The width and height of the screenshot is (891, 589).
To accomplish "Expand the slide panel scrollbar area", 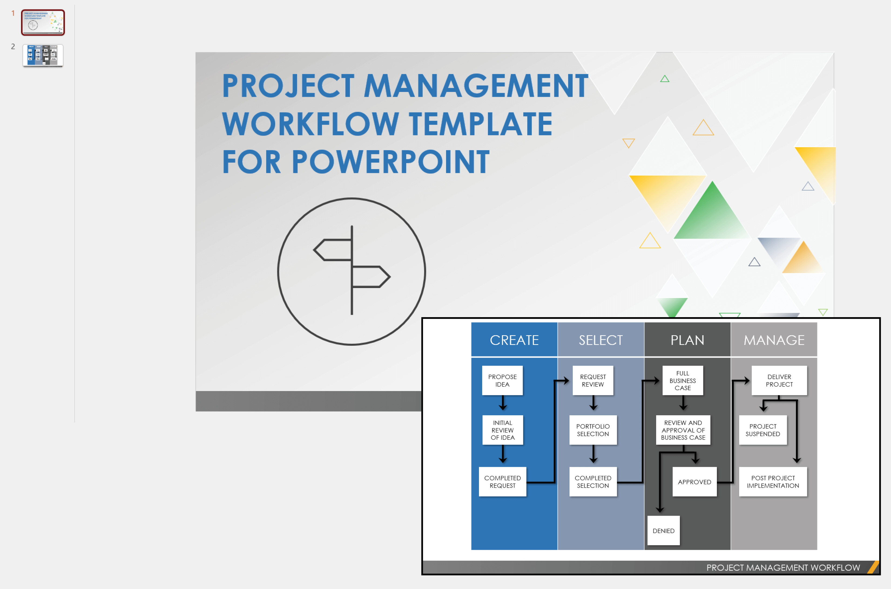I will [74, 294].
